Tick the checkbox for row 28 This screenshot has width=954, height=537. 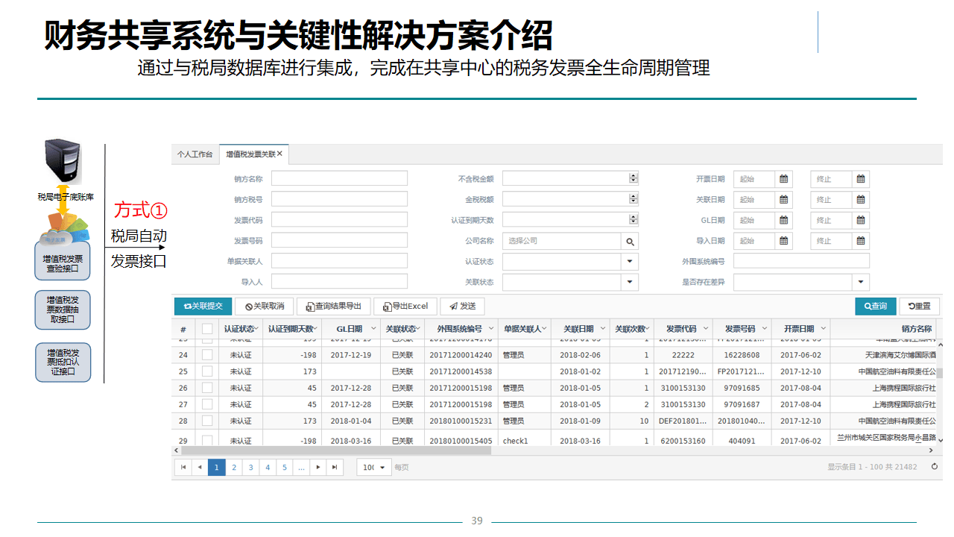click(x=207, y=421)
